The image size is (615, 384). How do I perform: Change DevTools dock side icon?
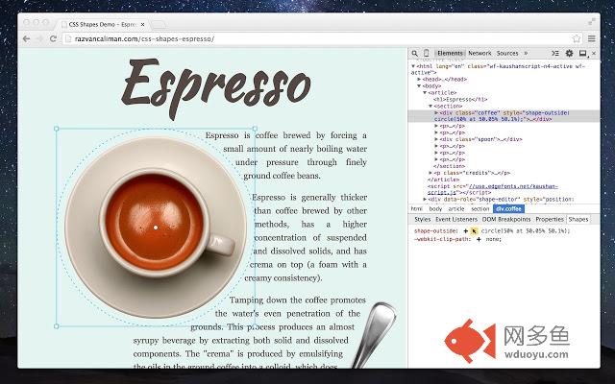583,54
